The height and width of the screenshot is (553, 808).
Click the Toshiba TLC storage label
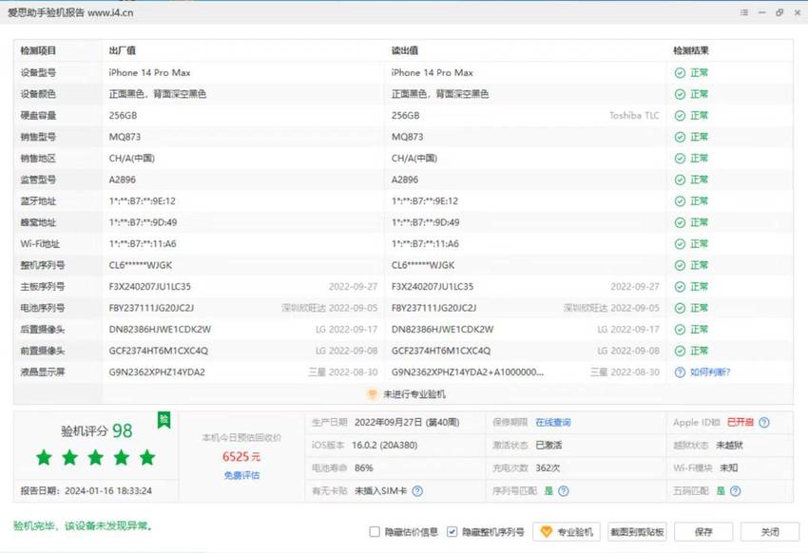pos(634,115)
